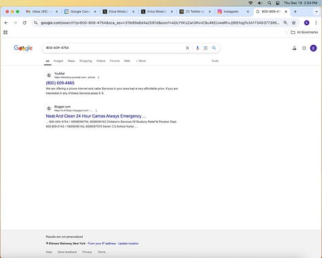Screen dimensions: 322x258
Task: Switch to Shopping results tab
Action: (x=86, y=61)
